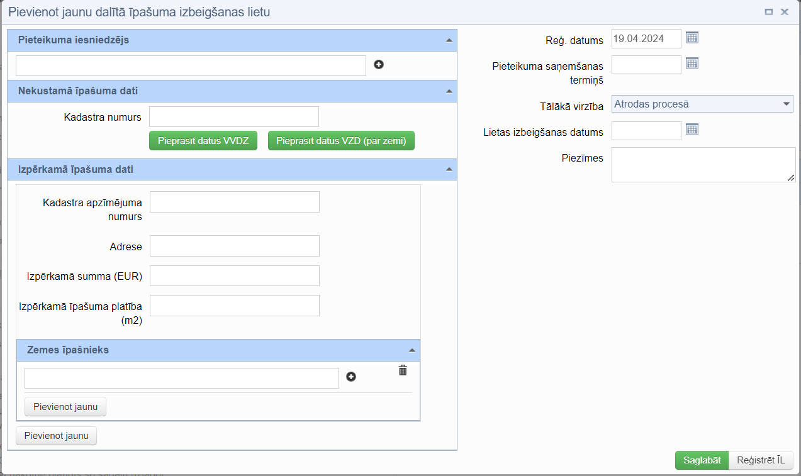Open the Tālākā virzība dropdown
The image size is (801, 476).
(x=702, y=104)
